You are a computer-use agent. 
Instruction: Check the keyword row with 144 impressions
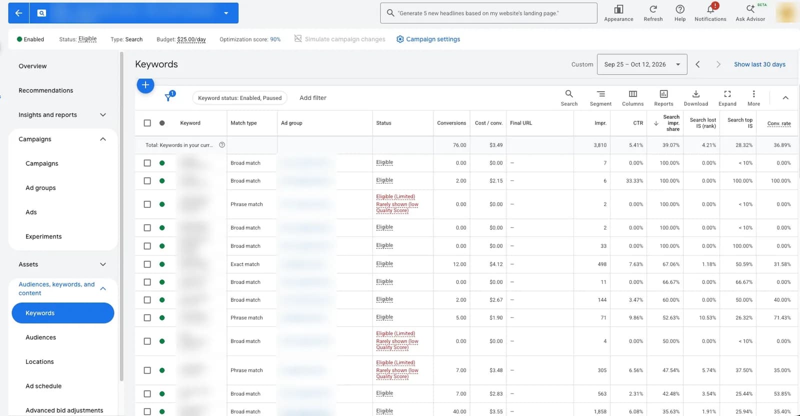click(147, 300)
